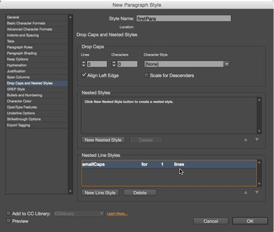Select smallCaps style in nested line row
Viewport: 274px width, 232px height.
click(94, 164)
